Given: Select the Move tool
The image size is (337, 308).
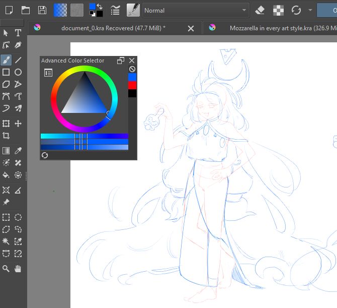Looking at the screenshot, I should tap(18, 124).
